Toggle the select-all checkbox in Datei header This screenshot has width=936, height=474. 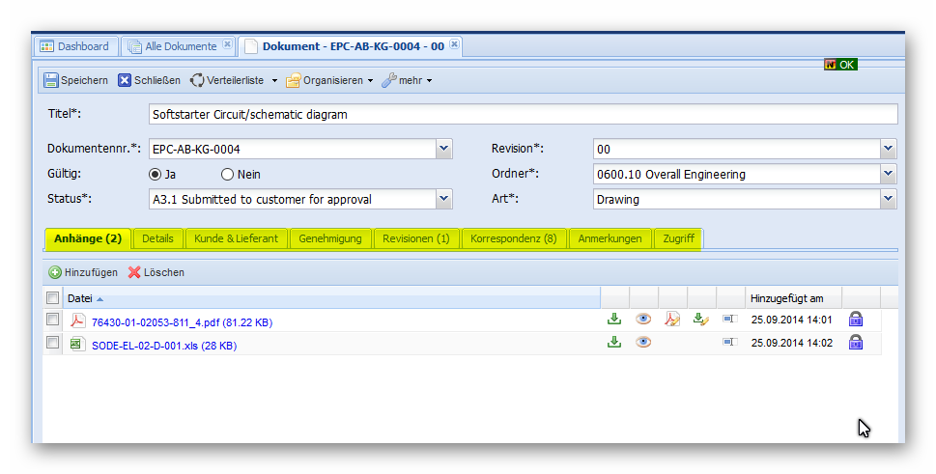tap(53, 298)
